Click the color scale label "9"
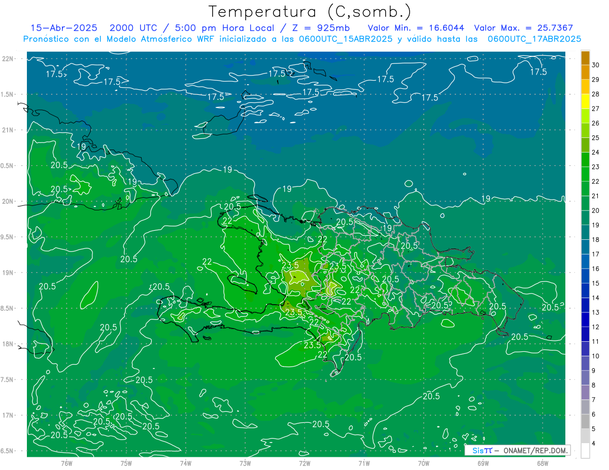609x470 pixels. pyautogui.click(x=594, y=371)
